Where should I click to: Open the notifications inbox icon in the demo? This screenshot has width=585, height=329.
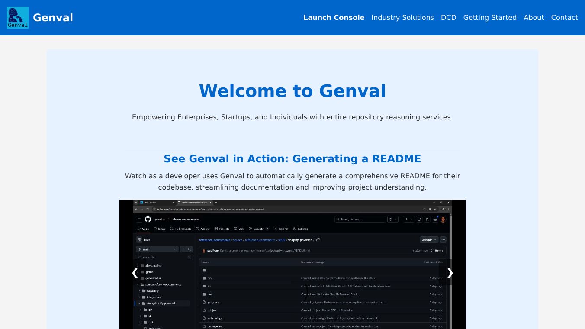point(435,219)
